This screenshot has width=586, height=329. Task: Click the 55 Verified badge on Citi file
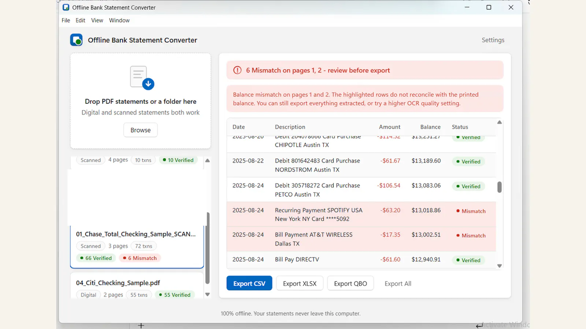click(x=175, y=295)
